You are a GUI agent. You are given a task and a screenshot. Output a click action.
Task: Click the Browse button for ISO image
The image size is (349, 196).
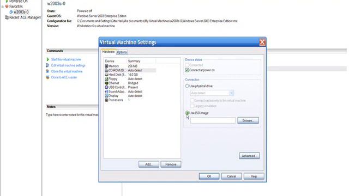248,120
